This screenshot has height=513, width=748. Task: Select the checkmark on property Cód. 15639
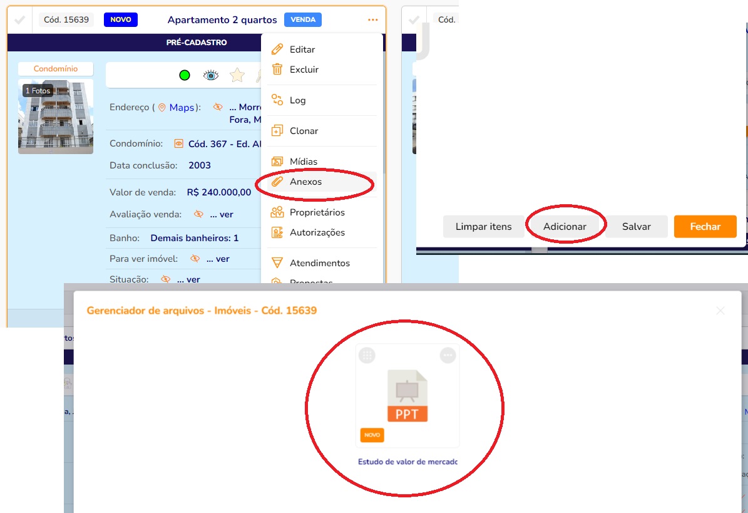click(19, 20)
